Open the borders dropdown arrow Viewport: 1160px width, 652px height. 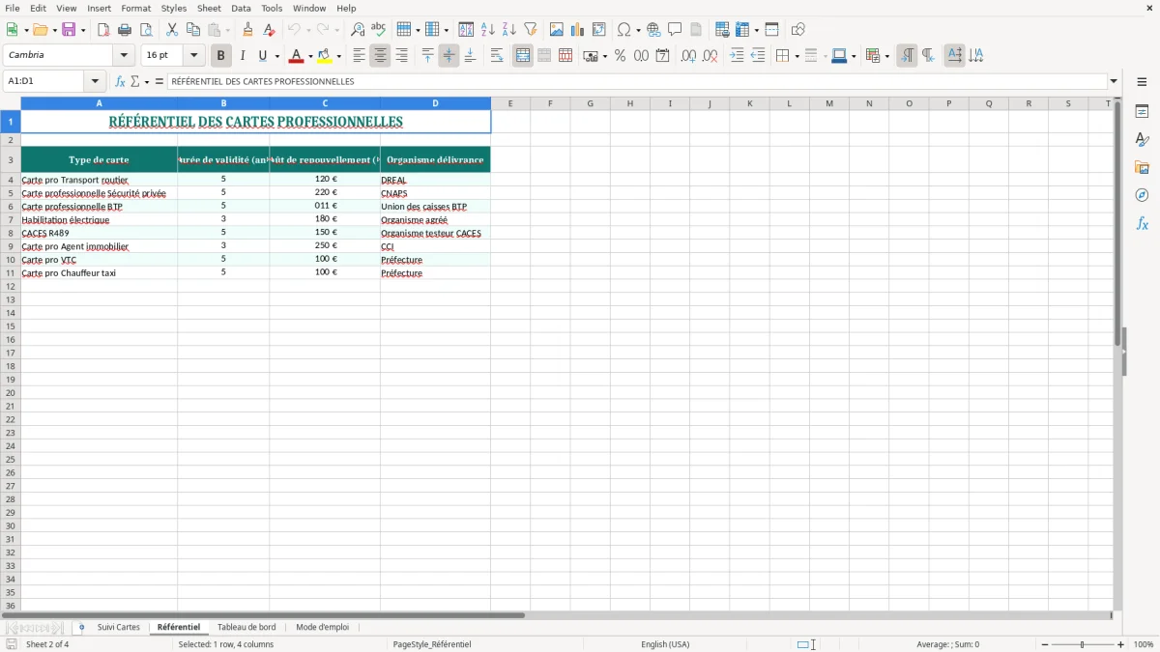797,56
